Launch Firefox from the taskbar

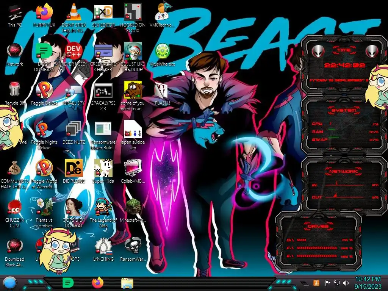(x=98, y=283)
